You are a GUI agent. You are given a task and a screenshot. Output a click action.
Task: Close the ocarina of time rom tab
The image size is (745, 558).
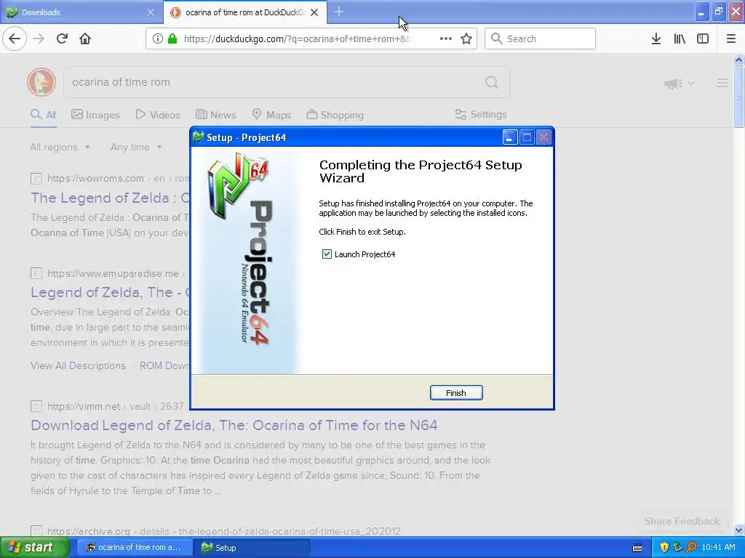[314, 12]
